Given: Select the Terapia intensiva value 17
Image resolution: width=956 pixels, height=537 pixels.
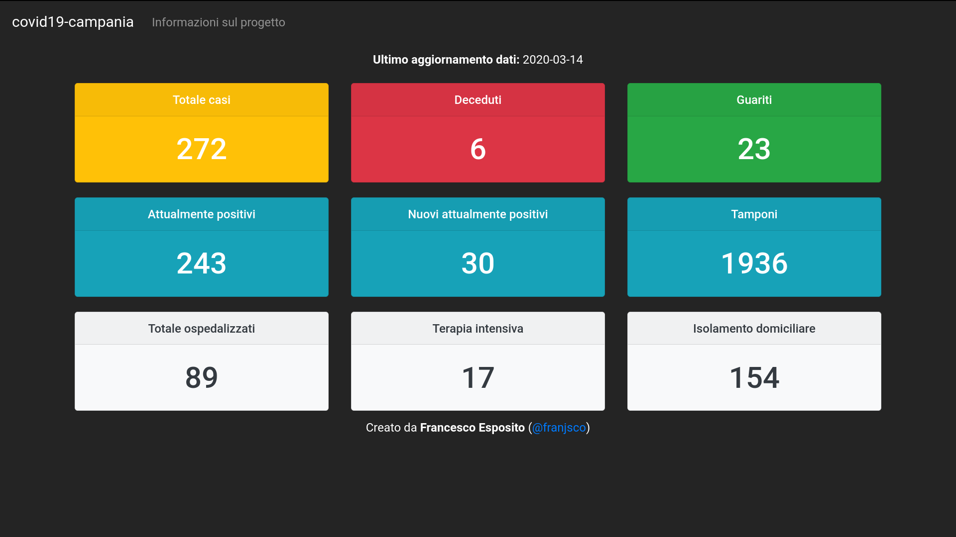Looking at the screenshot, I should click(x=478, y=377).
